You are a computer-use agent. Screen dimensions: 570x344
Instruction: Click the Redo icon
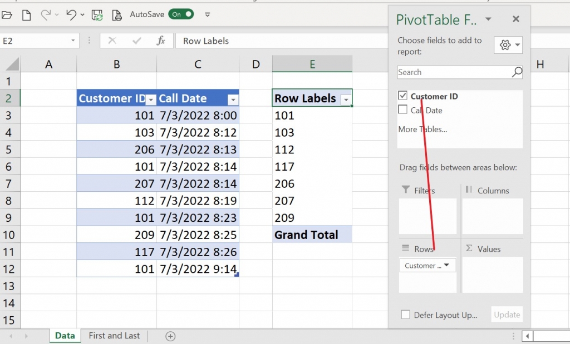[46, 14]
